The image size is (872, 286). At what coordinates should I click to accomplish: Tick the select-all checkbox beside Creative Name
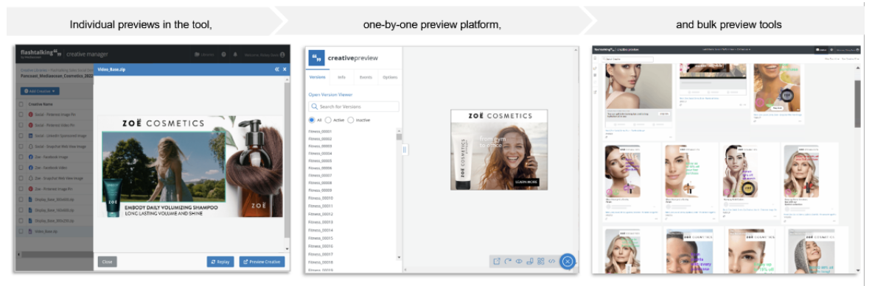[x=21, y=104]
